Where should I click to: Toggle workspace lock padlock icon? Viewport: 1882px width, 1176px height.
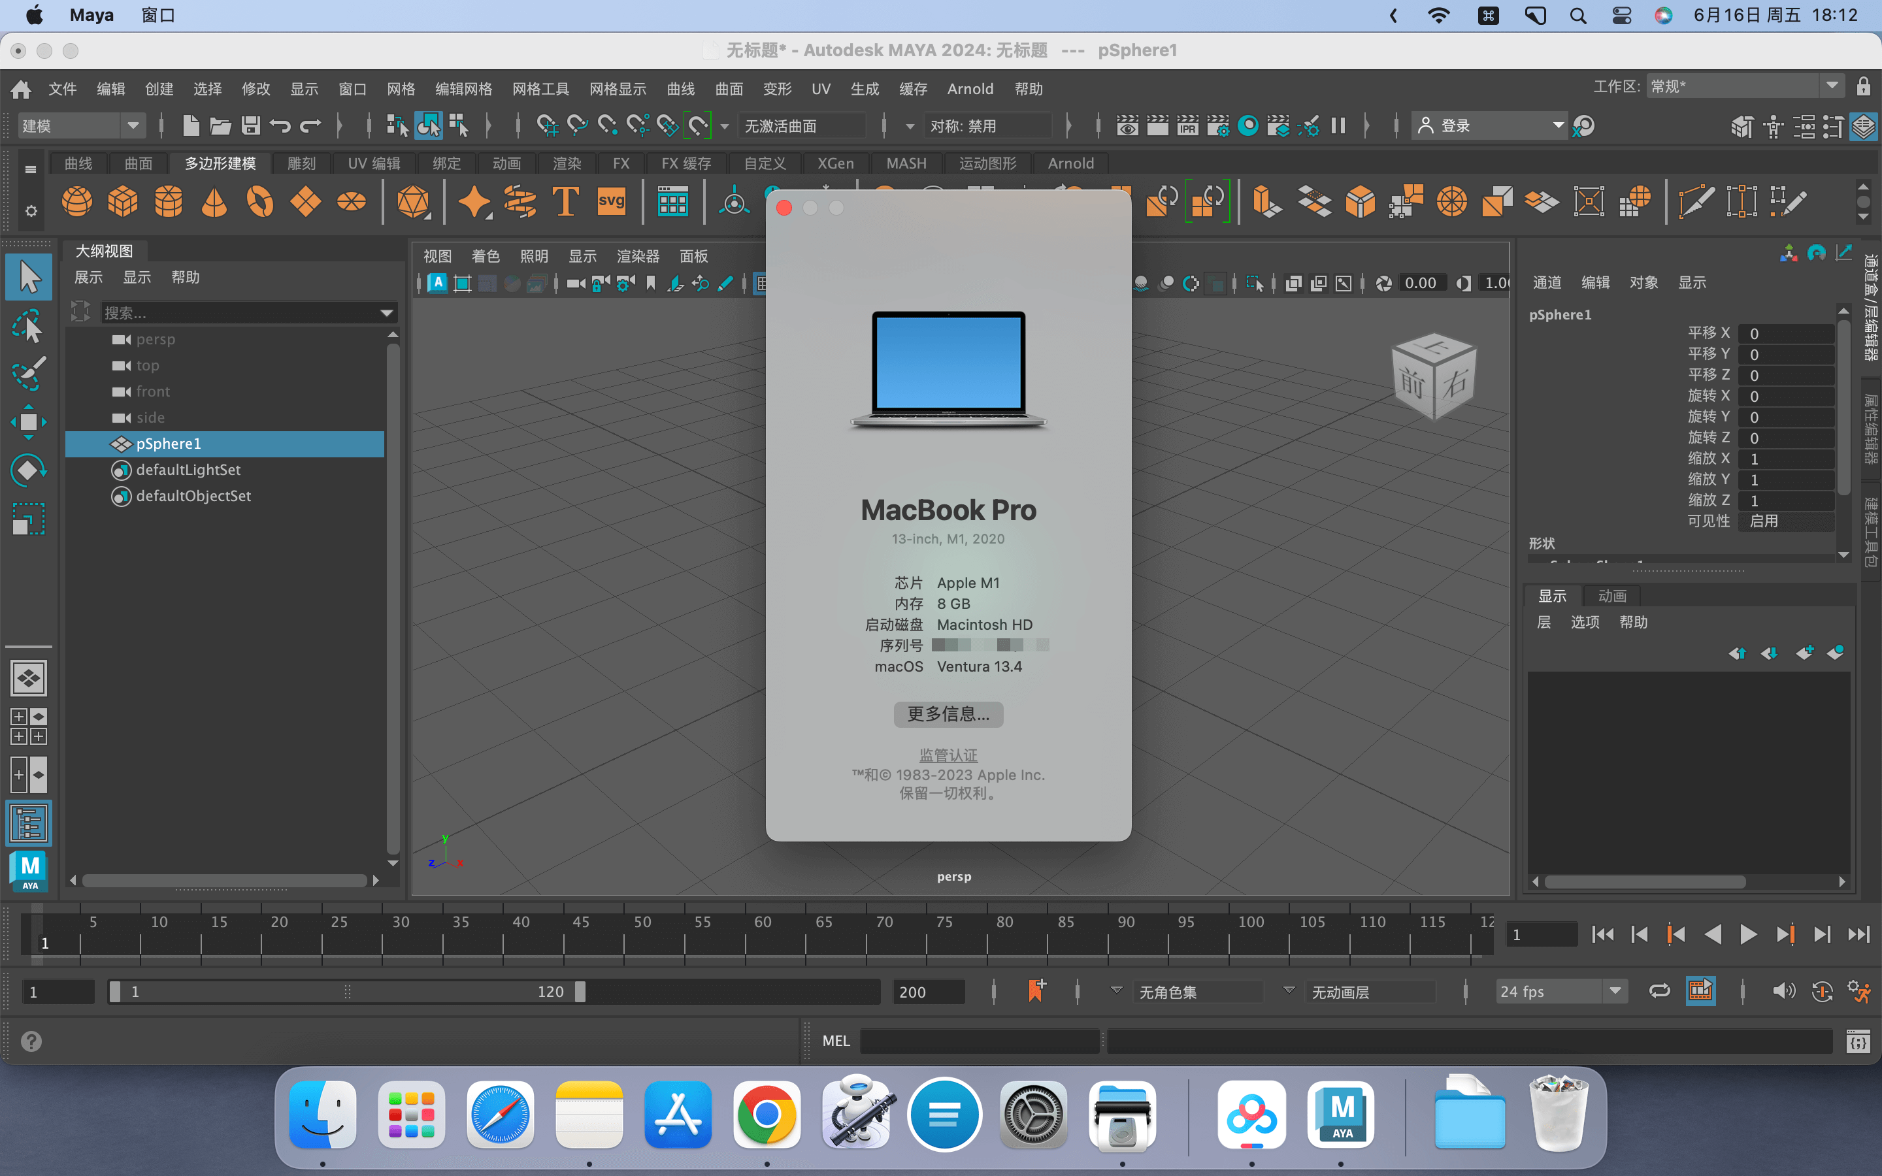pos(1863,86)
